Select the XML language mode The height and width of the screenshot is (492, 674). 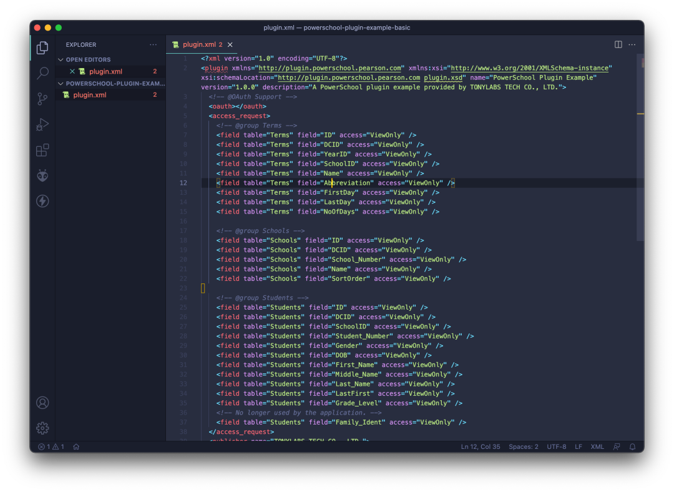597,447
